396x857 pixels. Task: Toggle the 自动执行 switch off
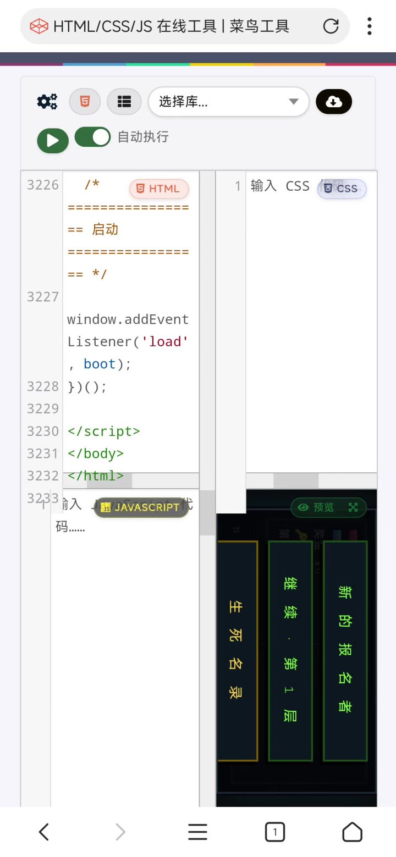pyautogui.click(x=92, y=137)
